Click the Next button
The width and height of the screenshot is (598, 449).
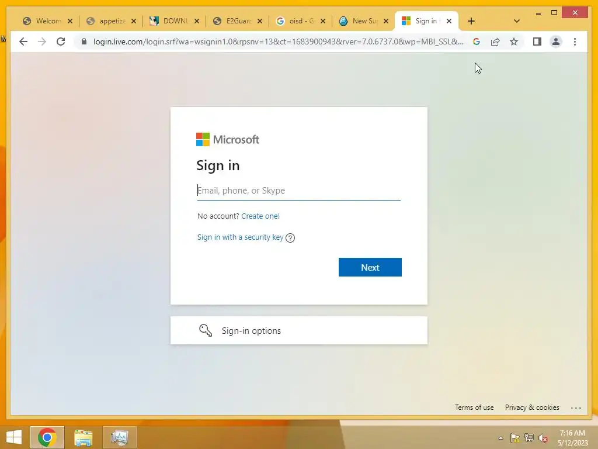click(x=370, y=267)
